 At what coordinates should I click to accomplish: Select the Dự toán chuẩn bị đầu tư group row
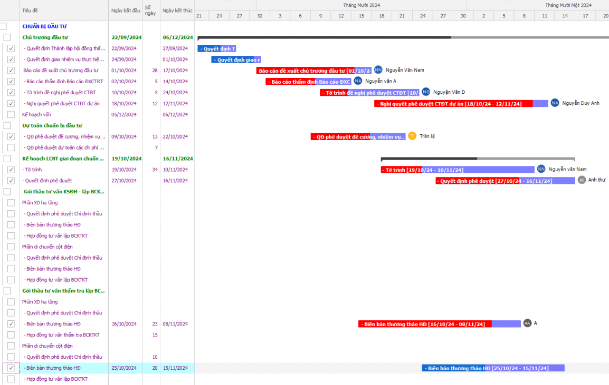click(x=52, y=125)
